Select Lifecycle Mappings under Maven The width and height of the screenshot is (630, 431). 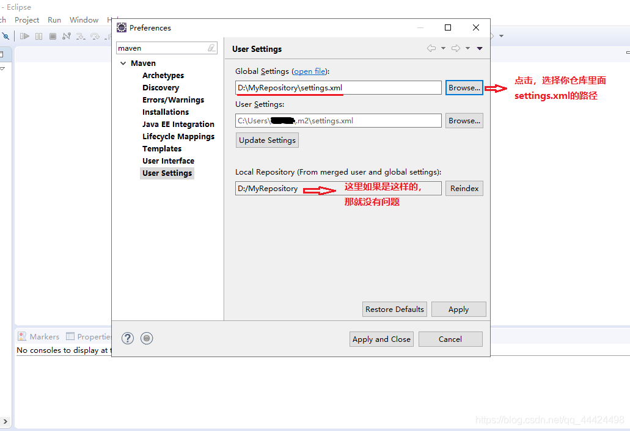178,137
